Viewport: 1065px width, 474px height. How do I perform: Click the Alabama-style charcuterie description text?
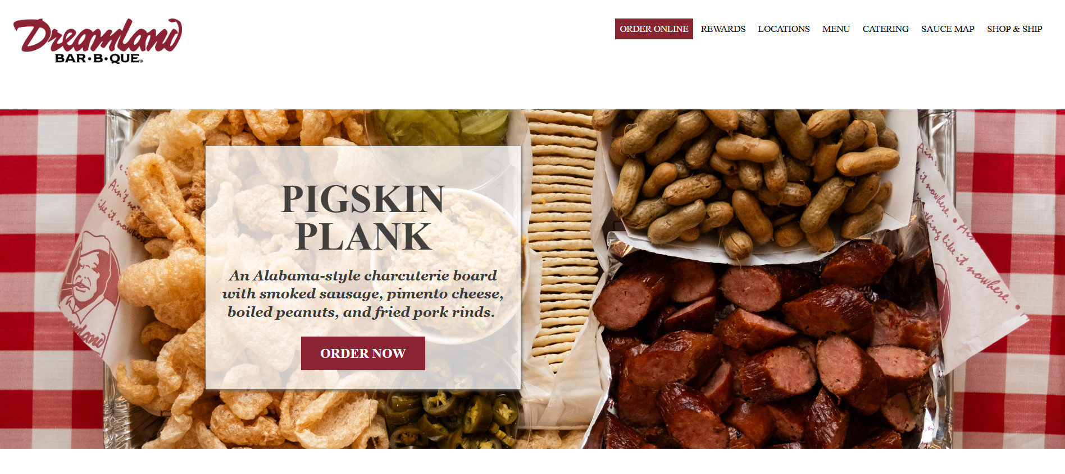(x=362, y=294)
